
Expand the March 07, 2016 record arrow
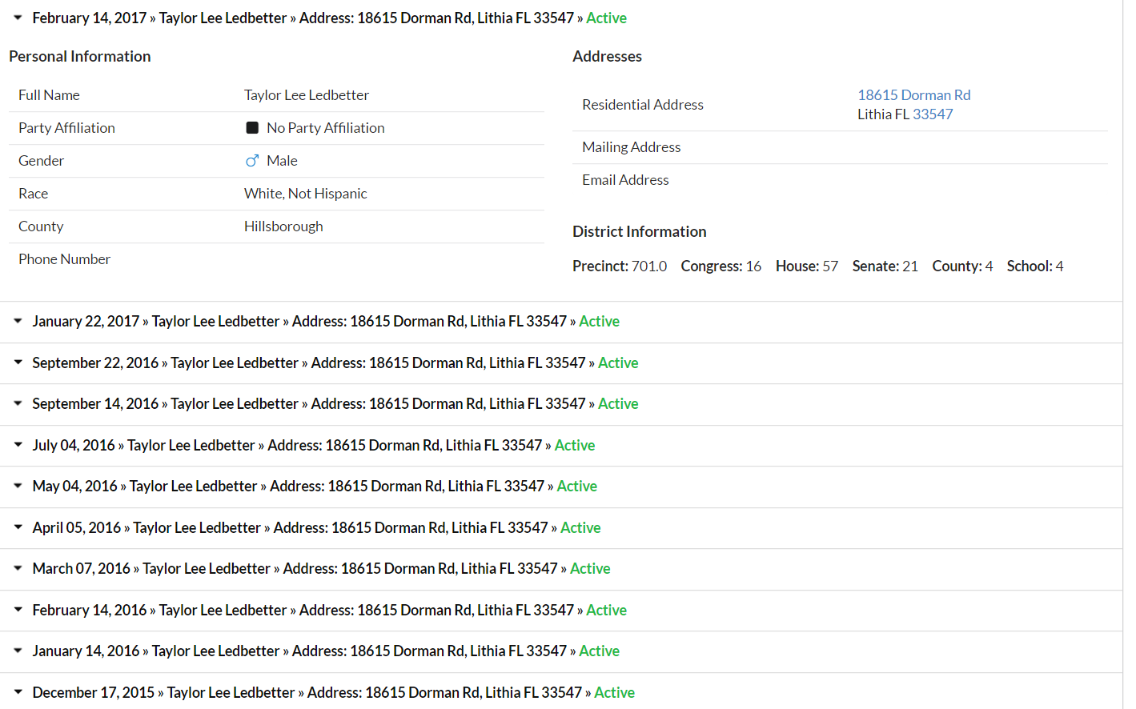coord(18,568)
